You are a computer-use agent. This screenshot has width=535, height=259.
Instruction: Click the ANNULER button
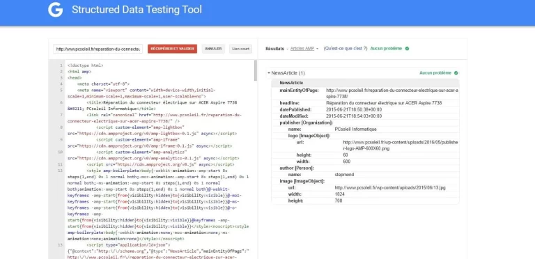click(213, 49)
